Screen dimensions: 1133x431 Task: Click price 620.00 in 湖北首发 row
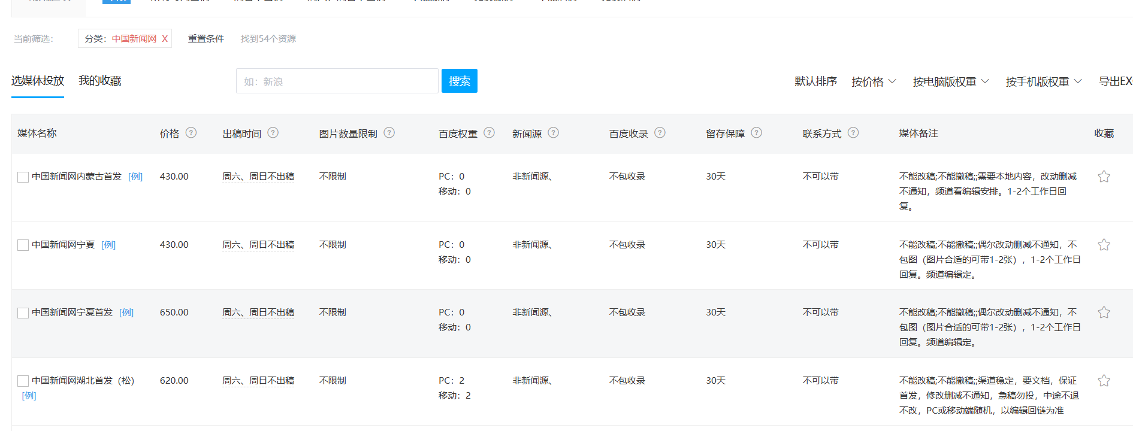(x=174, y=381)
